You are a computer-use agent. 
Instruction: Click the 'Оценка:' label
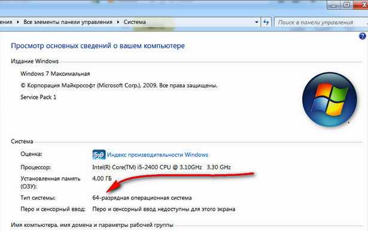point(31,154)
